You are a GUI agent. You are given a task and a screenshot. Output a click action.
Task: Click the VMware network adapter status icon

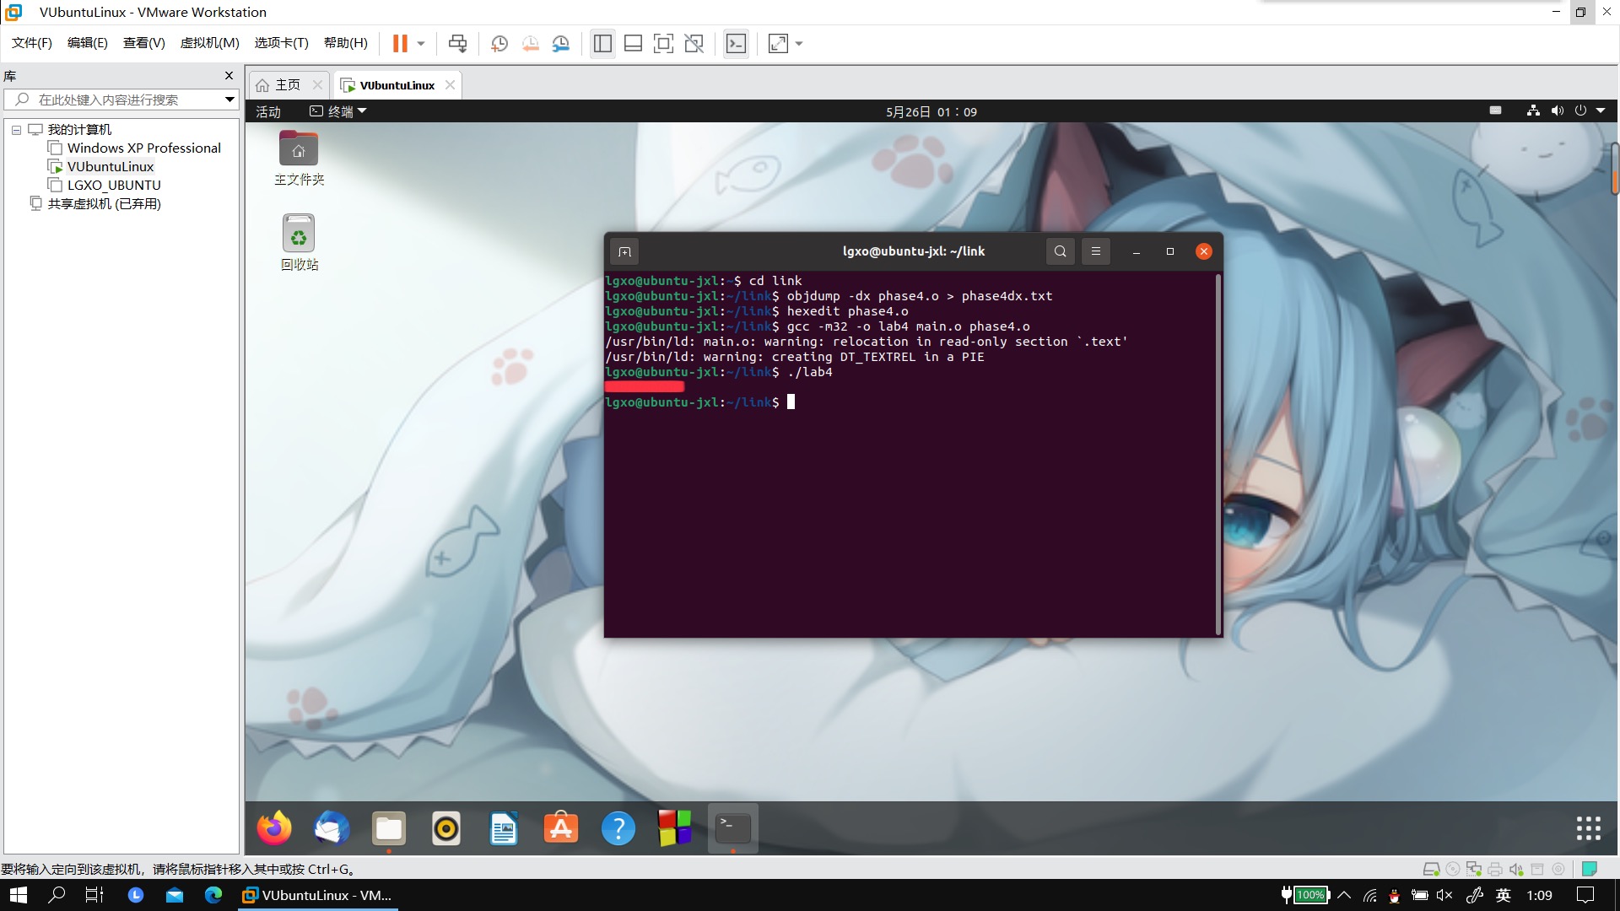click(1474, 869)
